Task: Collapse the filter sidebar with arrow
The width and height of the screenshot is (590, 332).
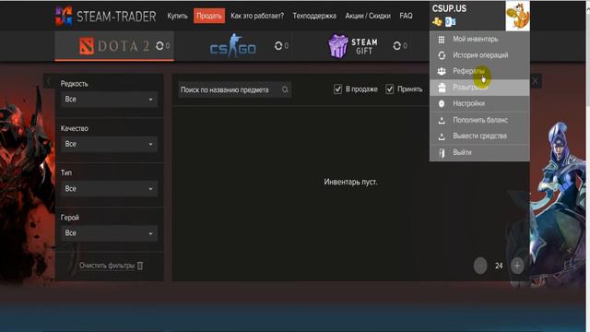Action: [49, 81]
